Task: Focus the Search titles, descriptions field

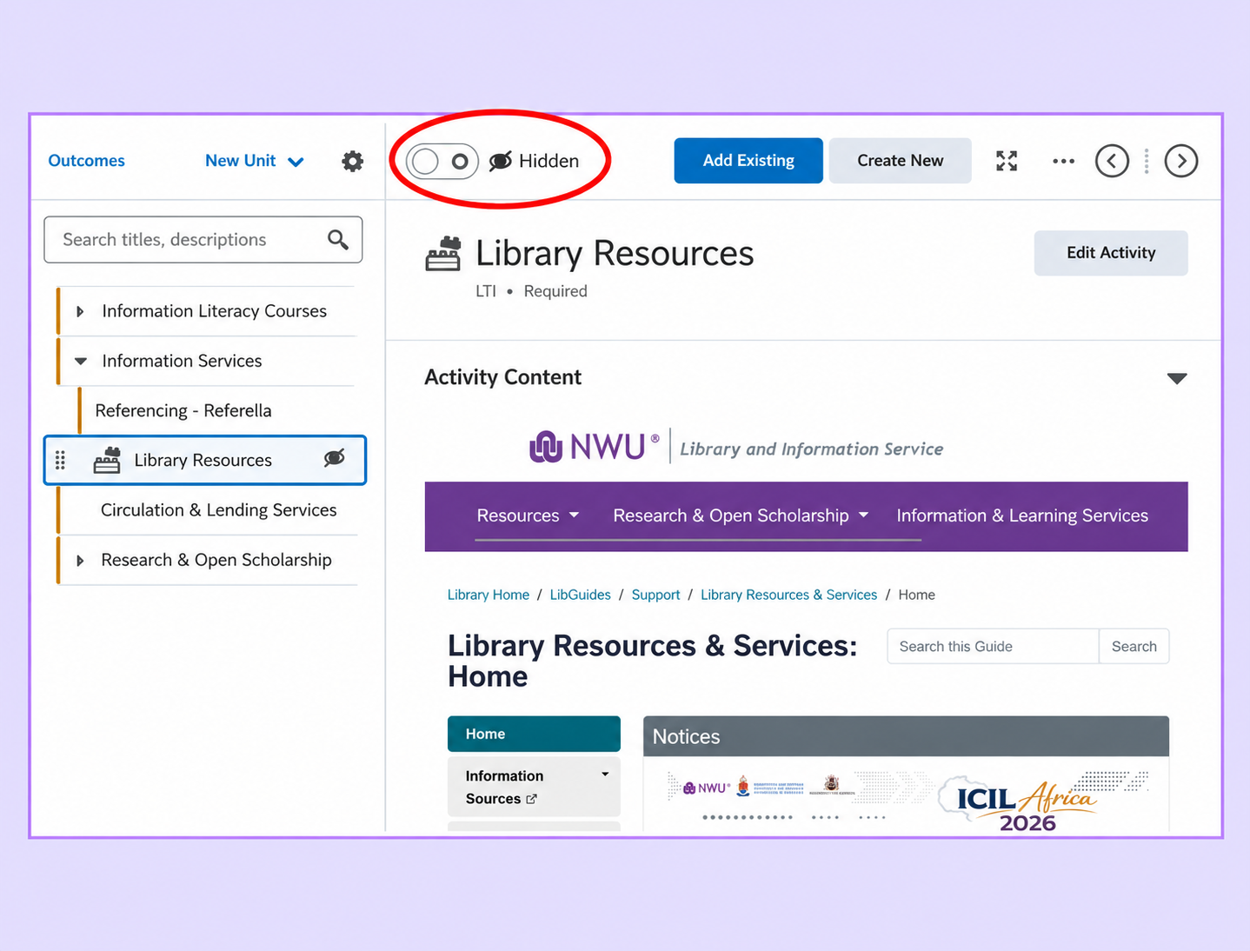Action: pyautogui.click(x=203, y=239)
